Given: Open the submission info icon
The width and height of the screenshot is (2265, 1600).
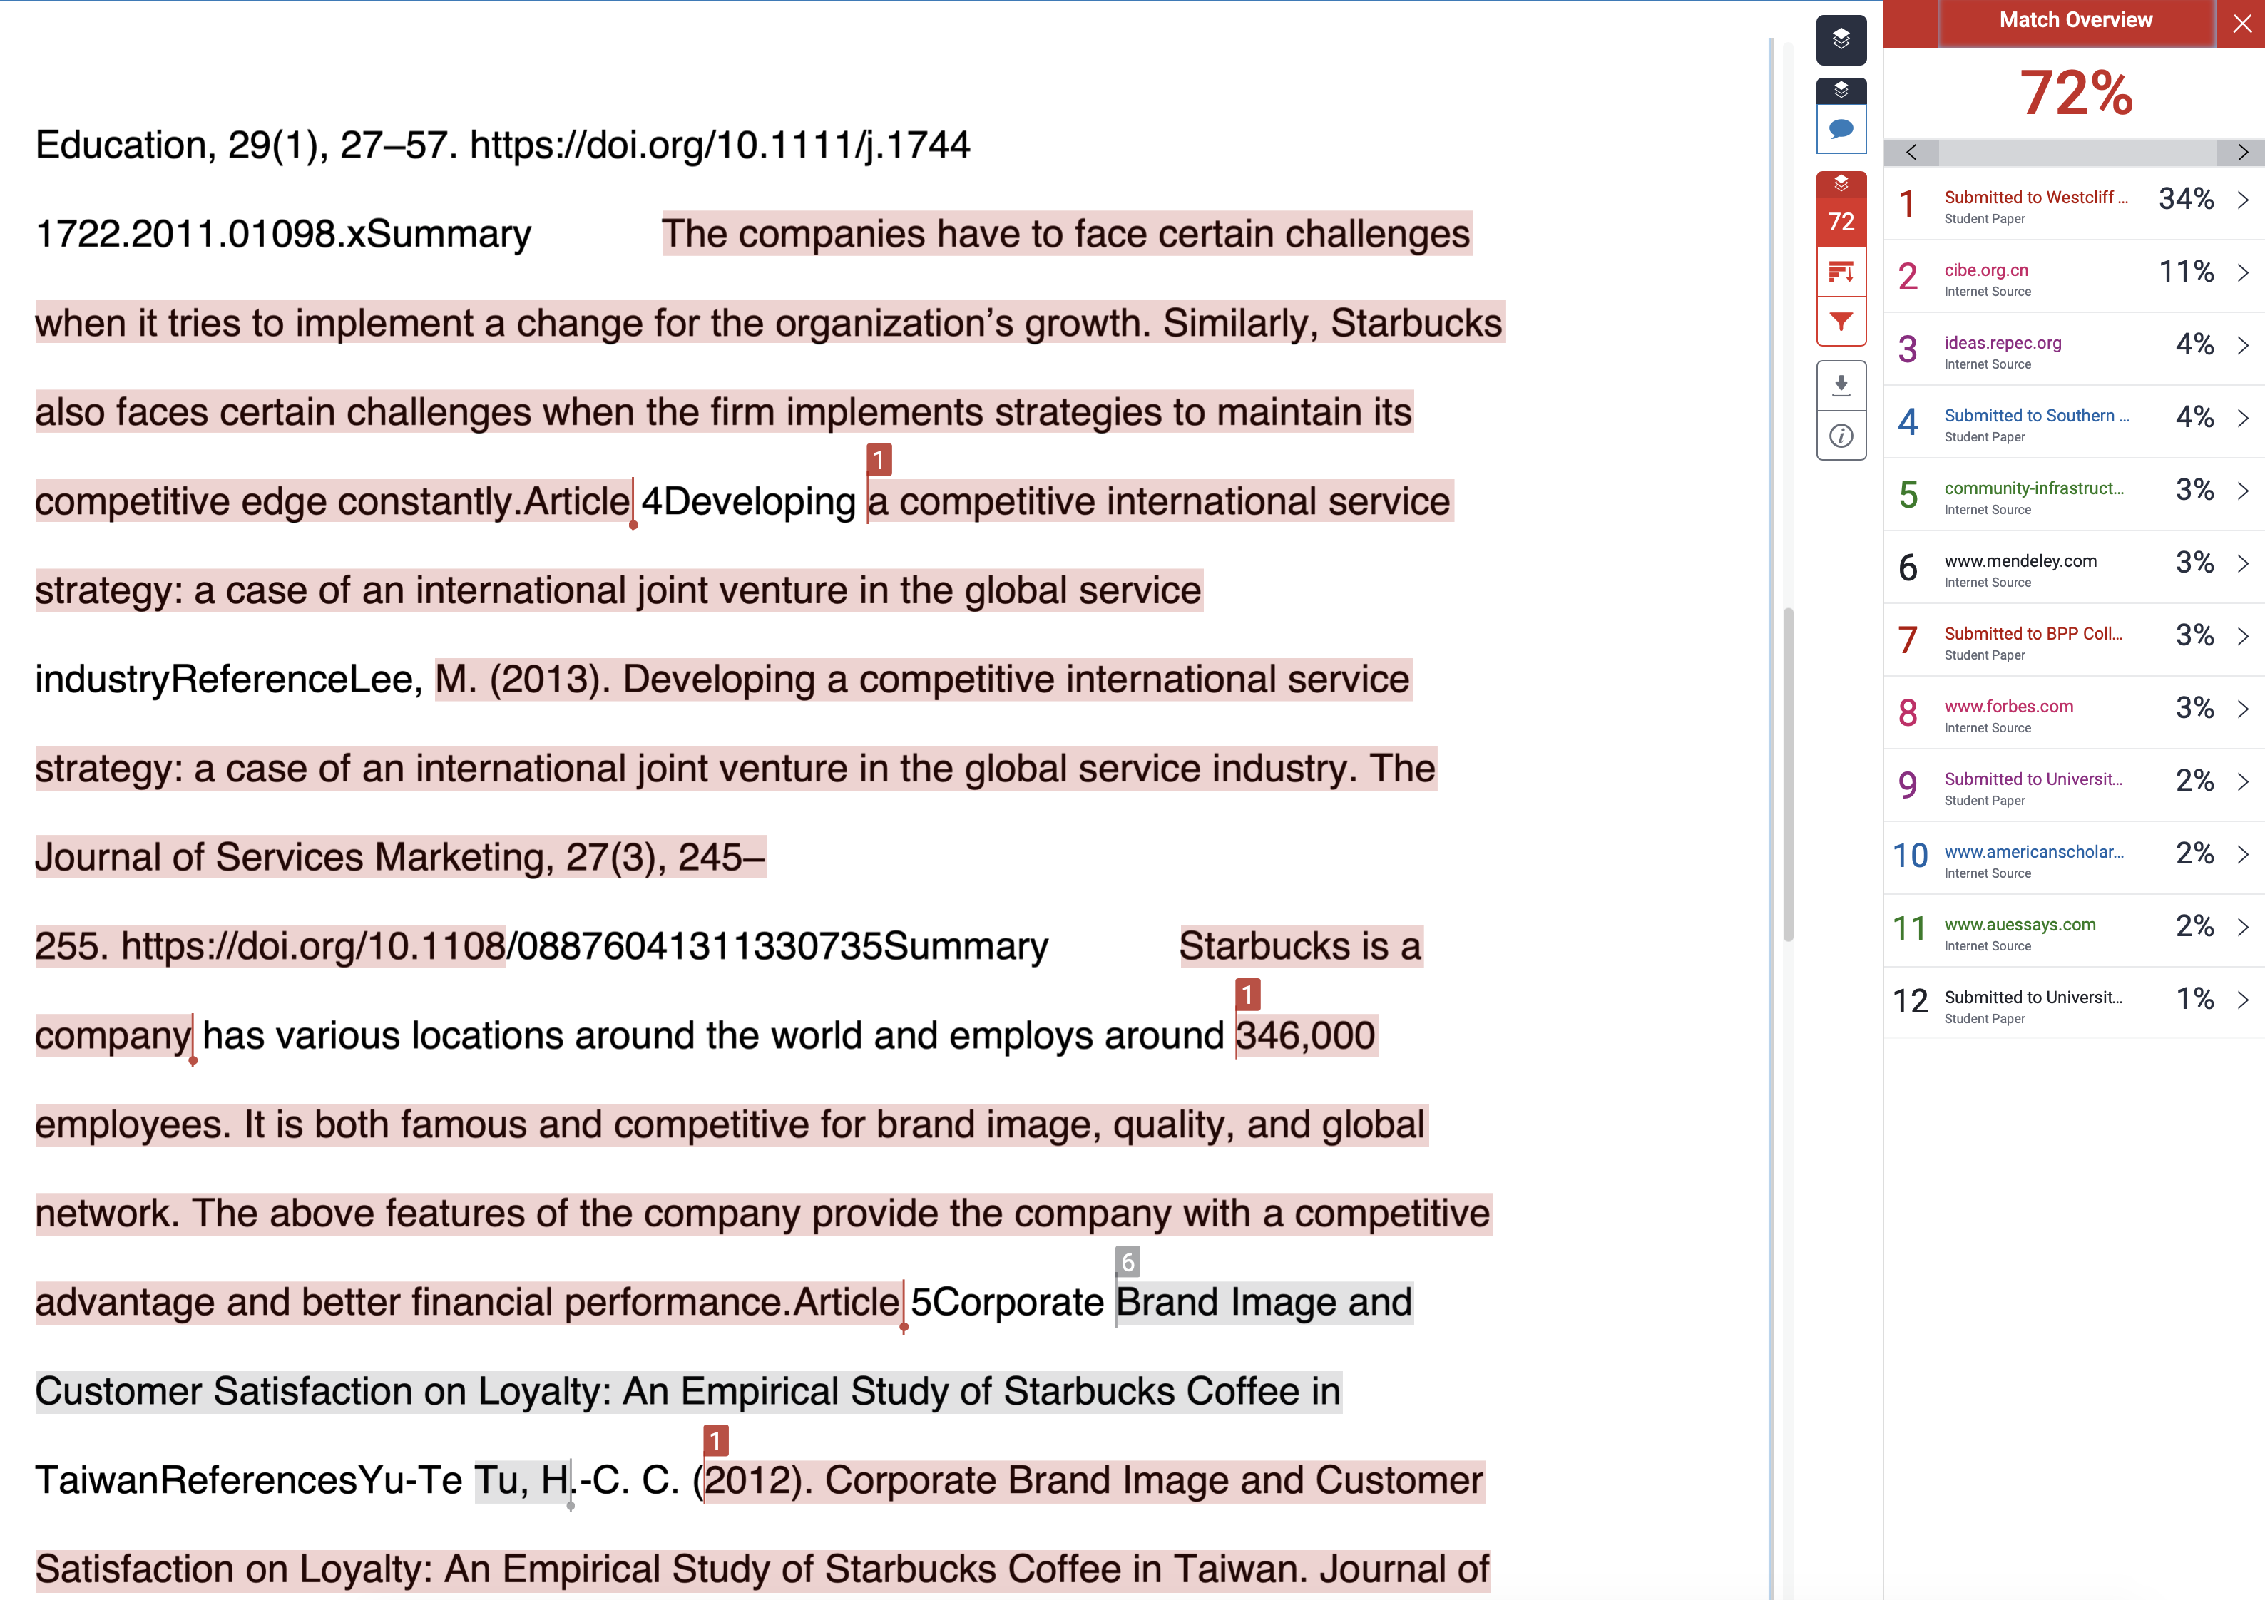Looking at the screenshot, I should [1841, 436].
